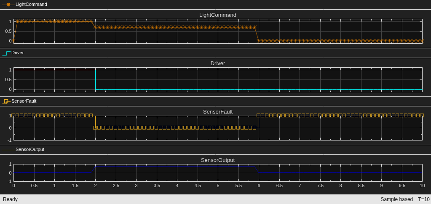Select the SensorOutput plot title
431x204 pixels.
pyautogui.click(x=218, y=160)
